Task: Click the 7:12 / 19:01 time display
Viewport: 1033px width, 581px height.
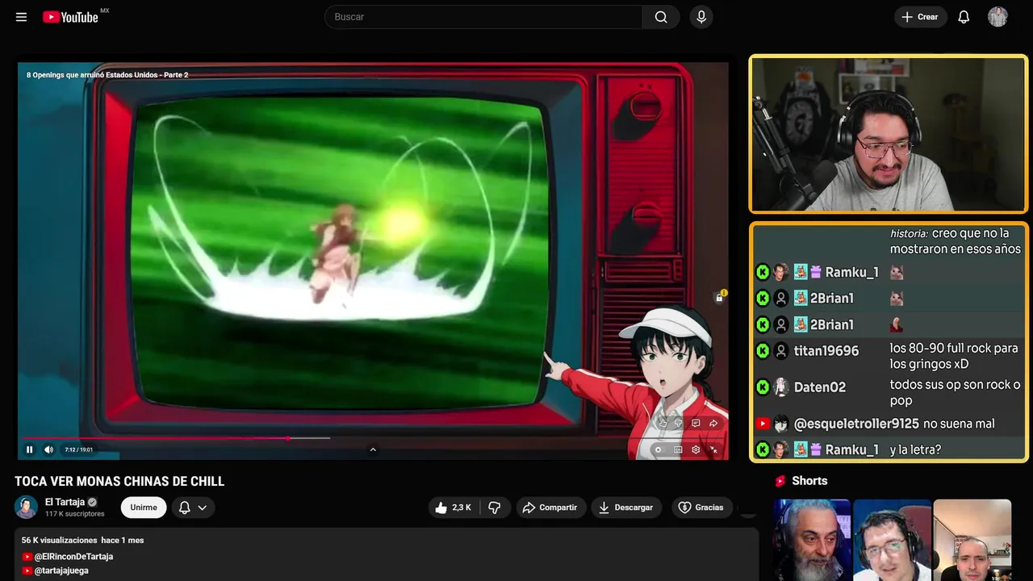Action: (x=79, y=449)
